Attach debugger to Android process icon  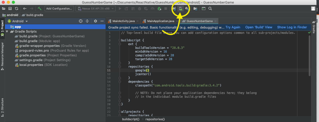pos(159,9)
